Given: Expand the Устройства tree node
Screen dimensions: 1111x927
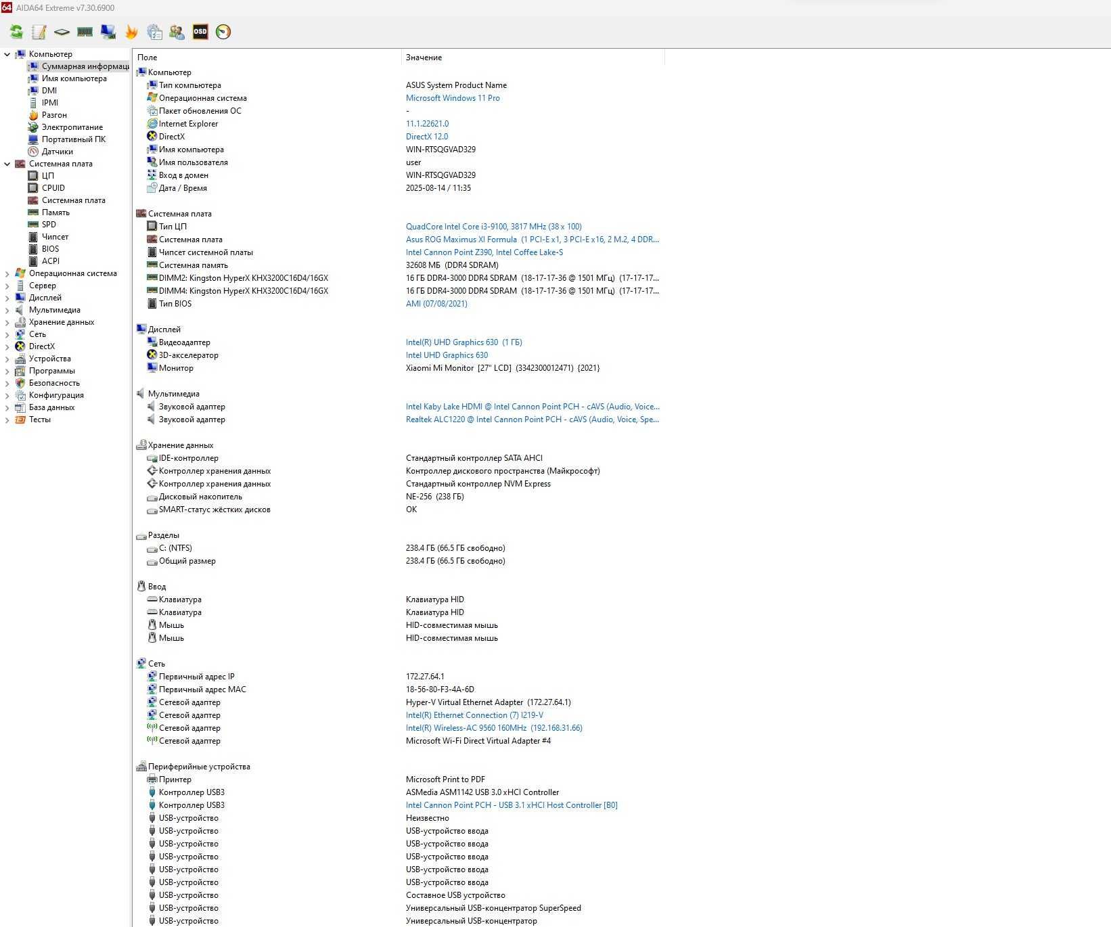Looking at the screenshot, I should click(x=7, y=359).
